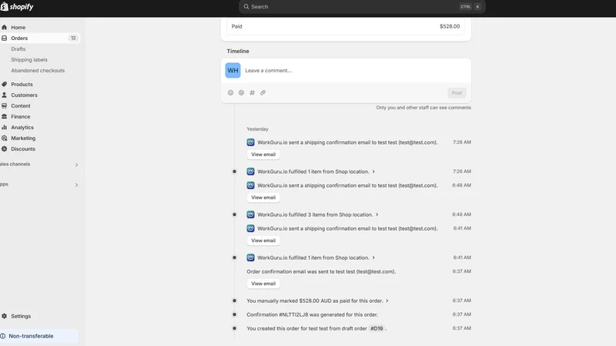This screenshot has width=616, height=346.
Task: Click WorkGuru icon on 7:26 AM email event
Action: tap(251, 142)
